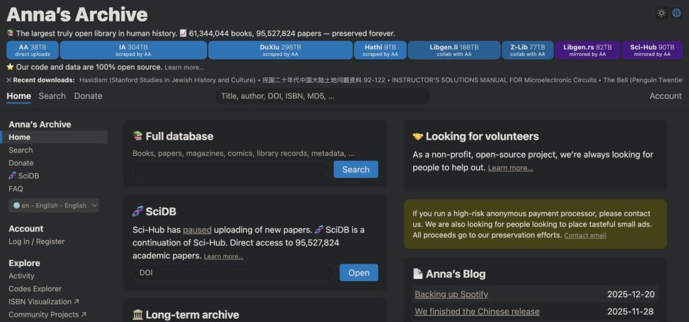Screen dimensions: 689x322
Task: Toggle the sun light/dark theme icon
Action: click(661, 13)
